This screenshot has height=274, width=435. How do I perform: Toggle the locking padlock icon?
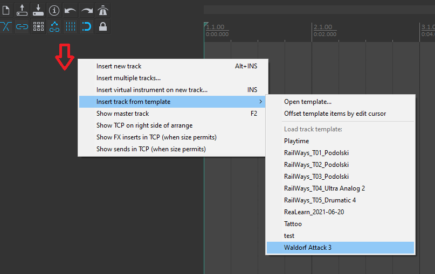103,26
